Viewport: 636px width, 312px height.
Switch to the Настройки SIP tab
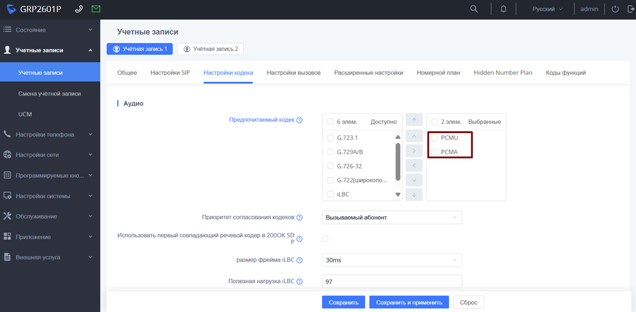[x=170, y=73]
